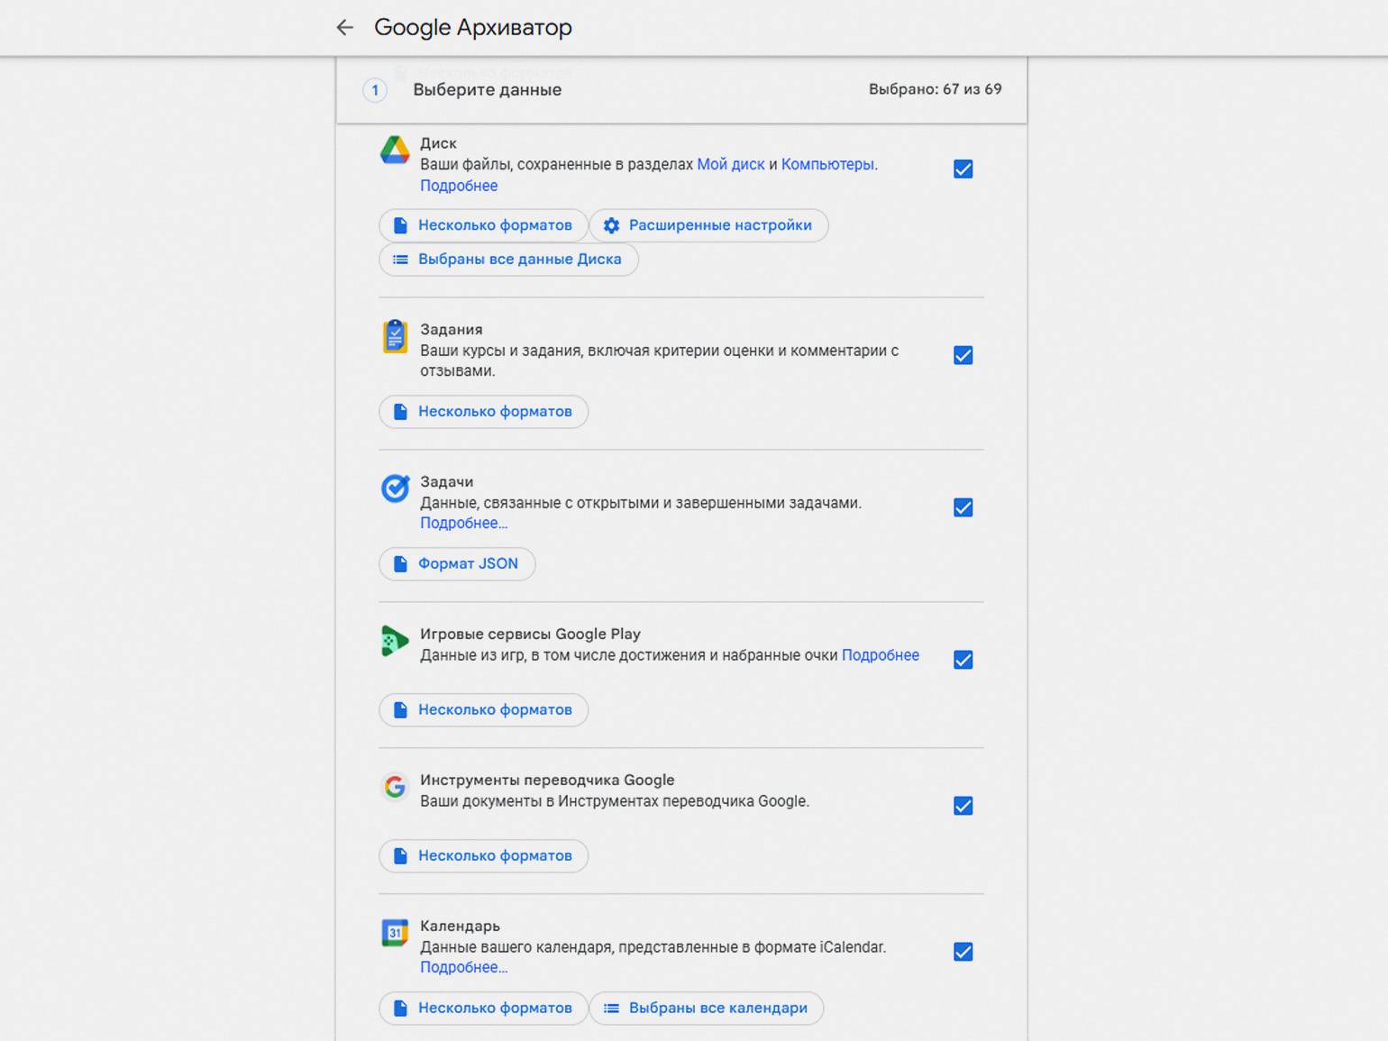Screen dimensions: 1388x1041
Task: Open Подробнее link for Игровые сервисы Google Play
Action: pyautogui.click(x=881, y=655)
